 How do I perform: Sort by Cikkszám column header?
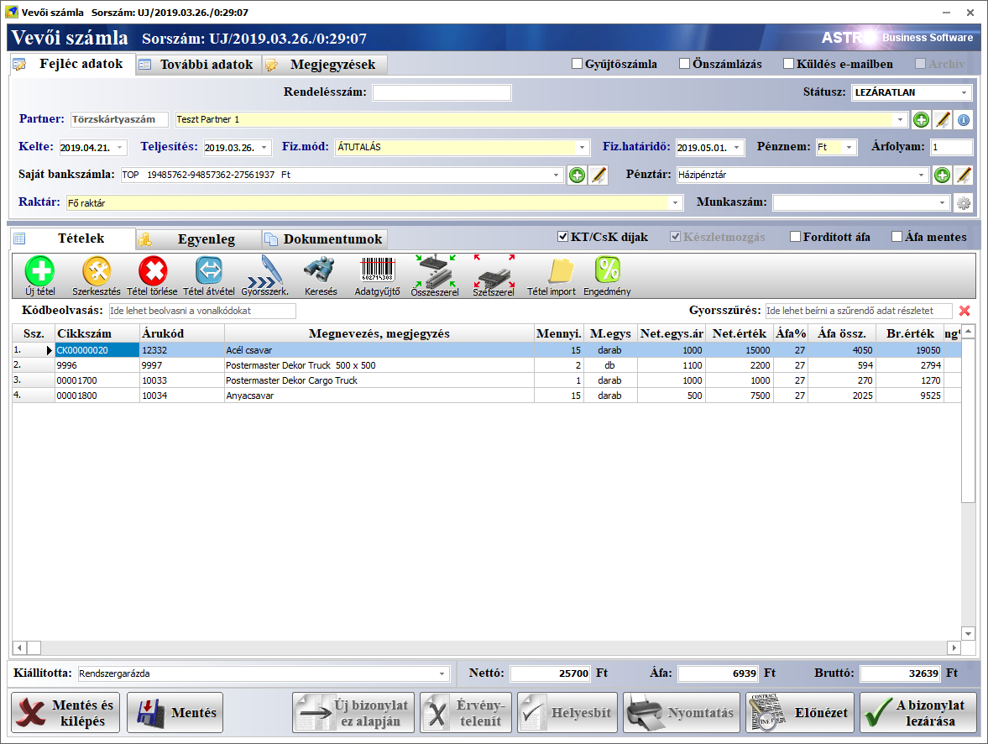click(x=97, y=333)
